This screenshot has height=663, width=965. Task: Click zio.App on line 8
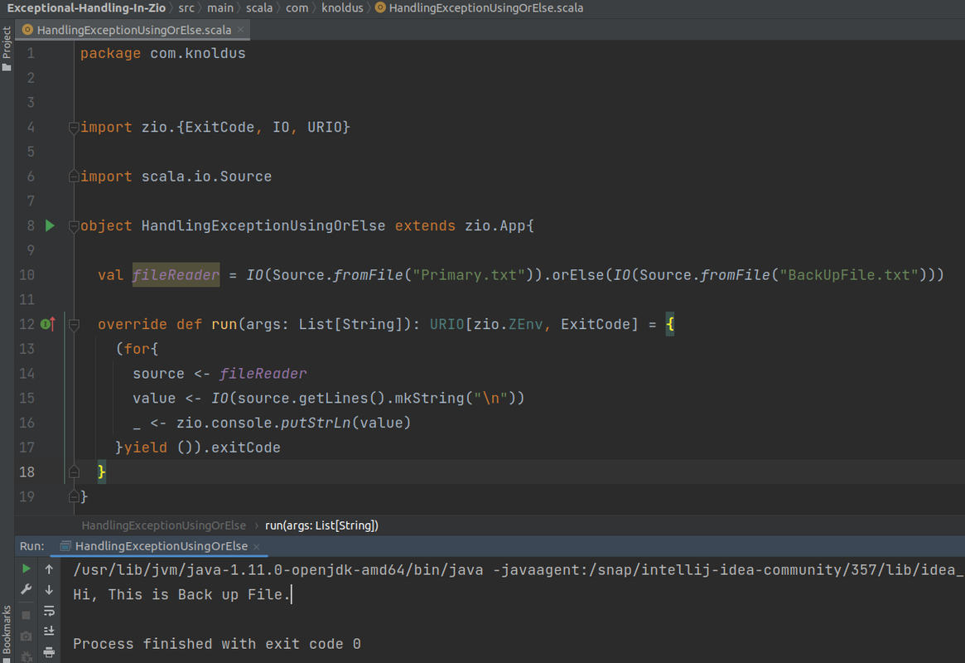(x=495, y=226)
